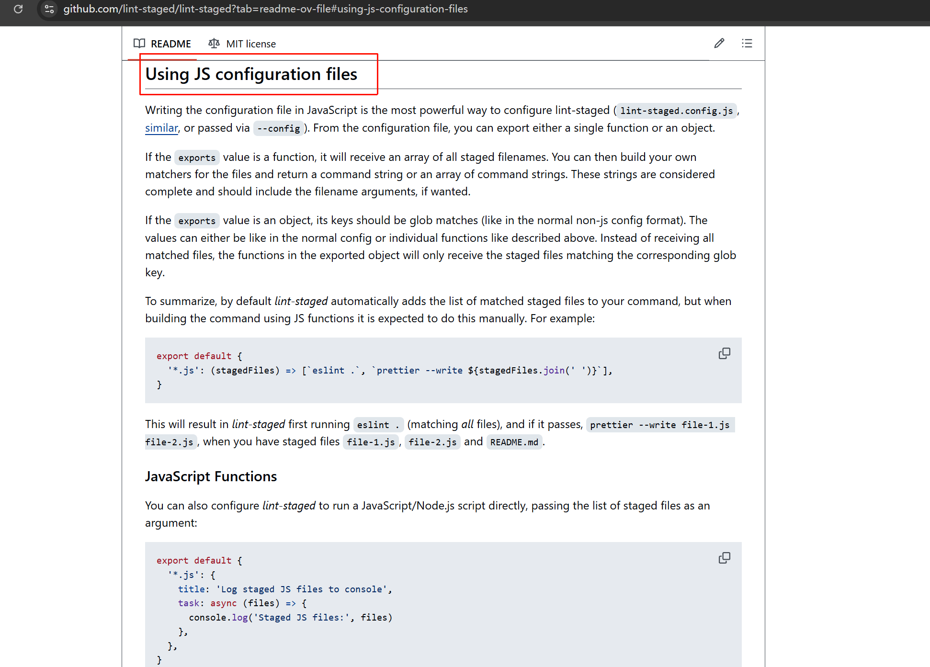Click the 'eslint .' inline code snippet
930x667 pixels.
(378, 425)
